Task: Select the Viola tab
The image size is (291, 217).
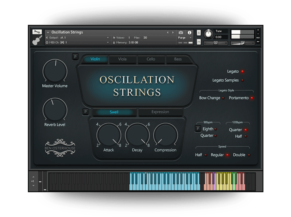Action: coord(122,59)
